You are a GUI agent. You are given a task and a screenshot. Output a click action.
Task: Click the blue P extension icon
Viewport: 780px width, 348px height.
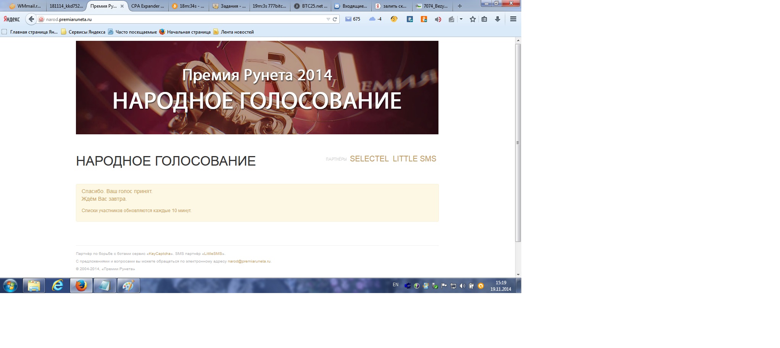[x=410, y=19]
